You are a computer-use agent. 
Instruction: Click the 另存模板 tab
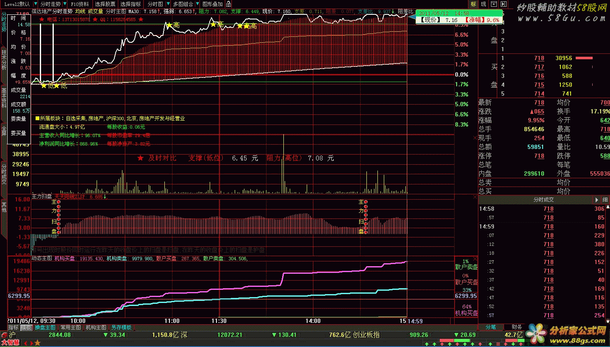click(x=121, y=328)
